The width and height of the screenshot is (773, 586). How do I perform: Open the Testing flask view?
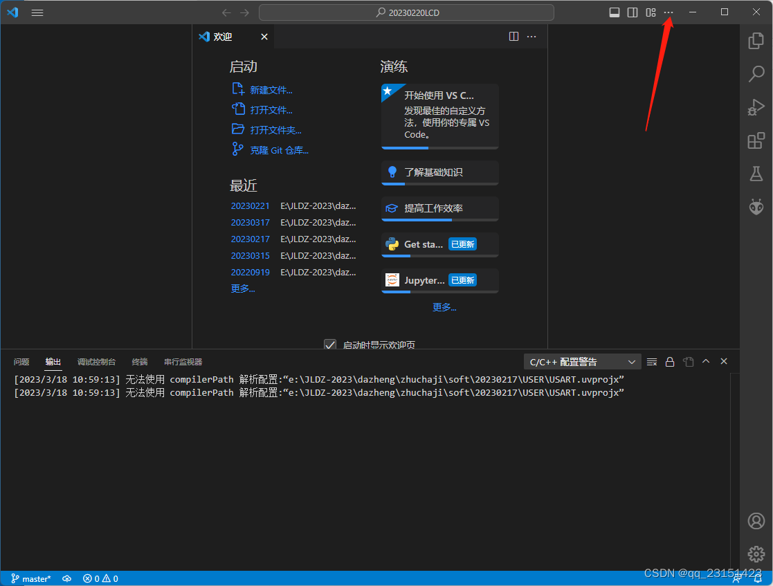click(x=756, y=174)
